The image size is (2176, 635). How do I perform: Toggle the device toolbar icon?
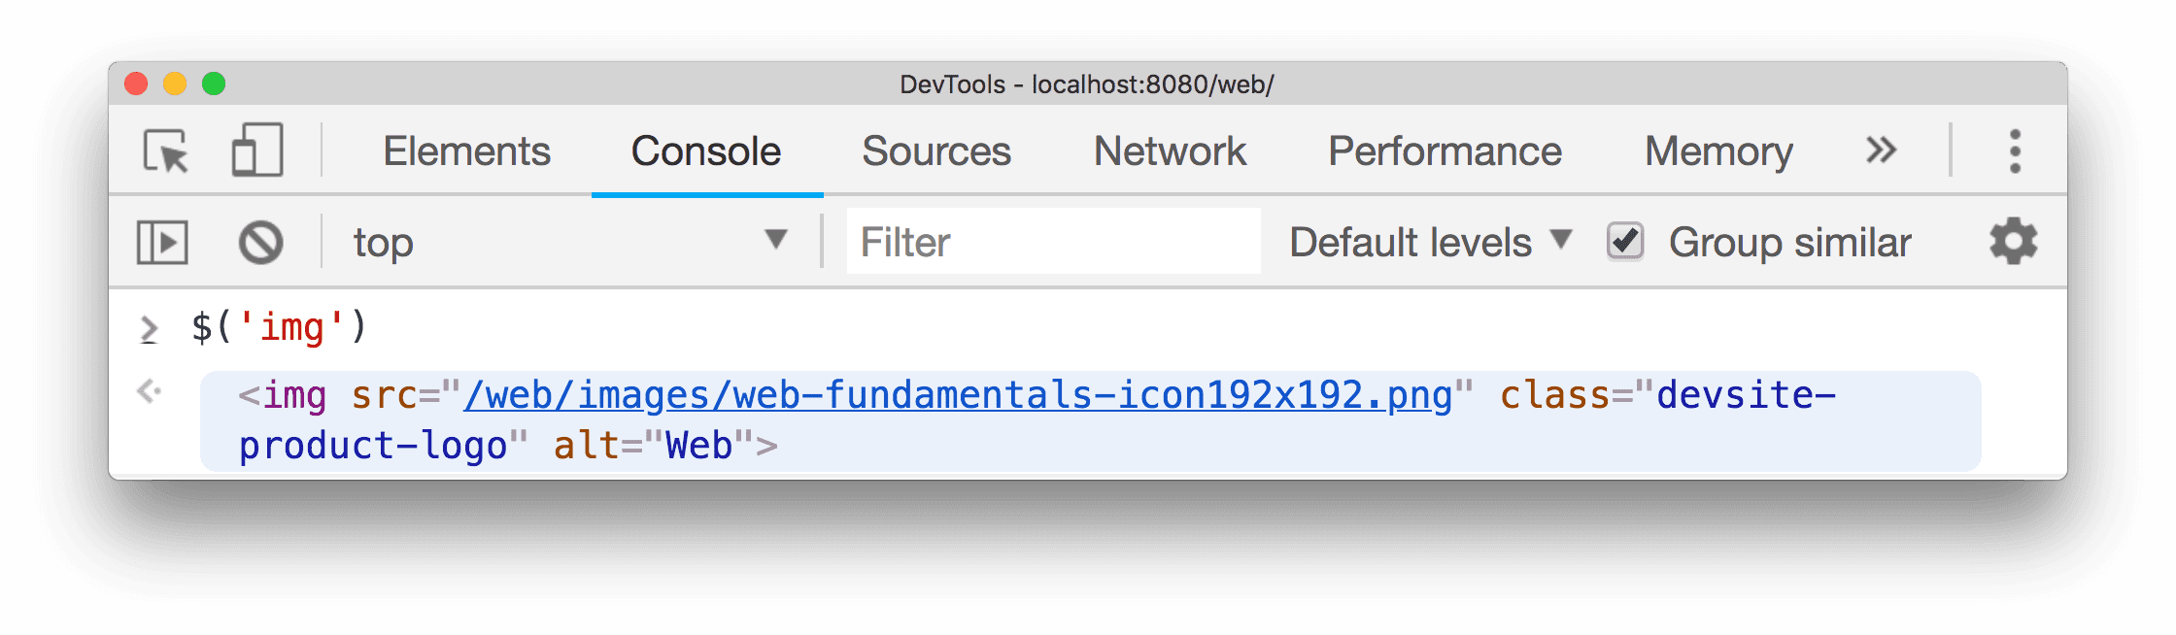(x=257, y=151)
